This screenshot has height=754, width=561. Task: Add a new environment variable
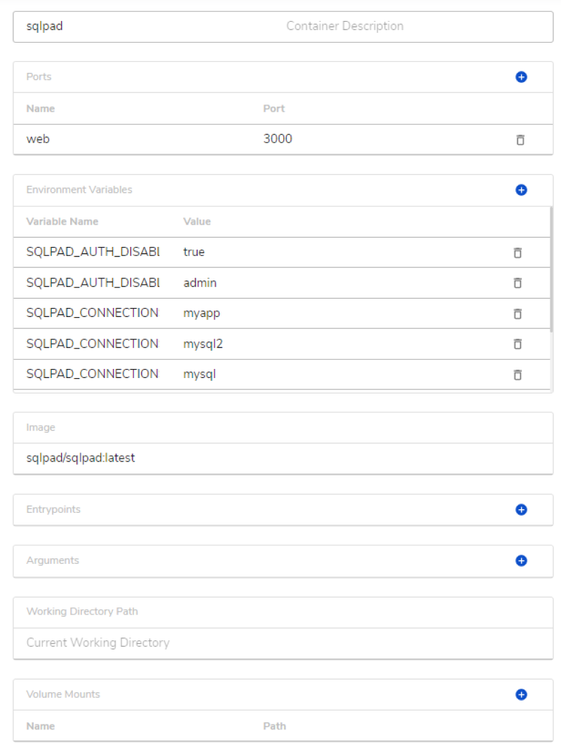(x=521, y=190)
